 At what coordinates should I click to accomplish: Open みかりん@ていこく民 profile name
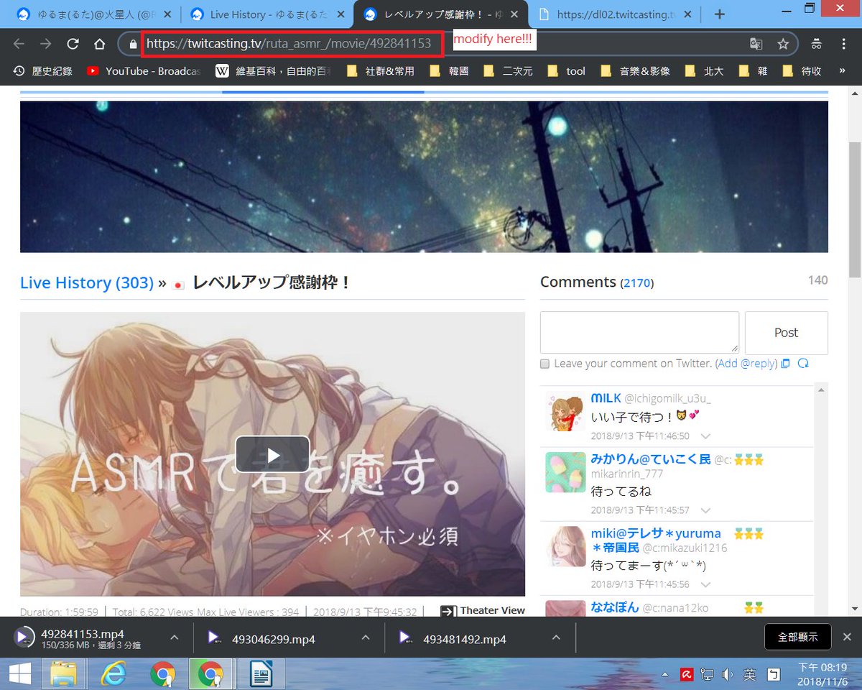pos(649,459)
